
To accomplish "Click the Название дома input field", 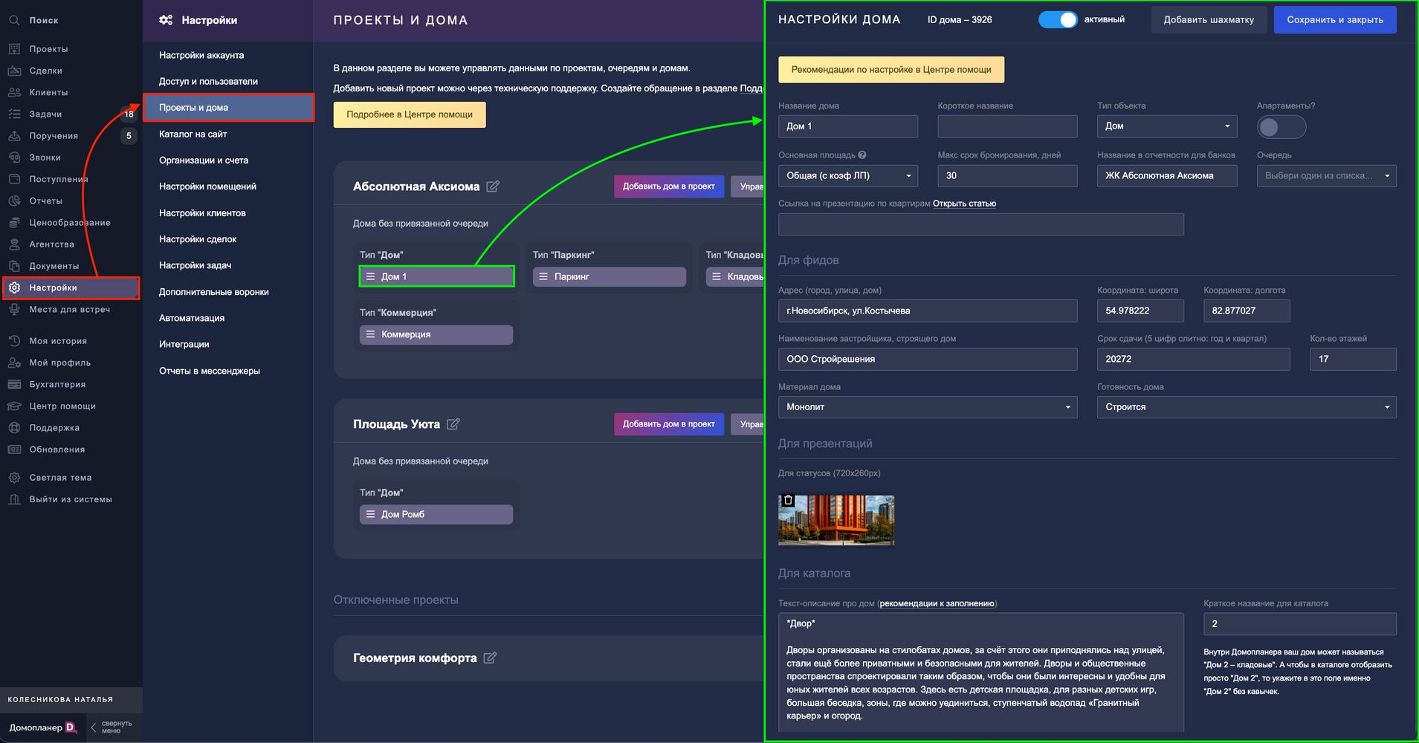I will [x=847, y=126].
